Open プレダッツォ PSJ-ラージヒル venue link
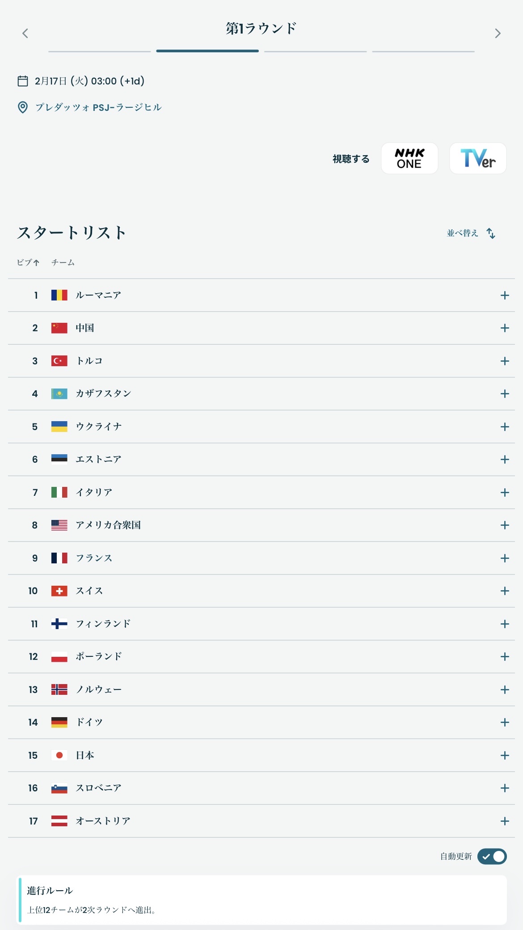This screenshot has height=930, width=523. (98, 107)
